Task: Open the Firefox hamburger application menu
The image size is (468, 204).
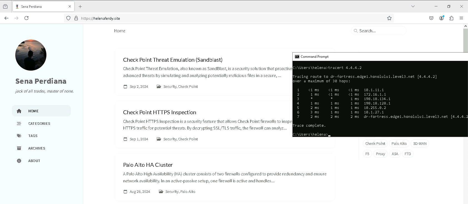Action: coord(461,18)
